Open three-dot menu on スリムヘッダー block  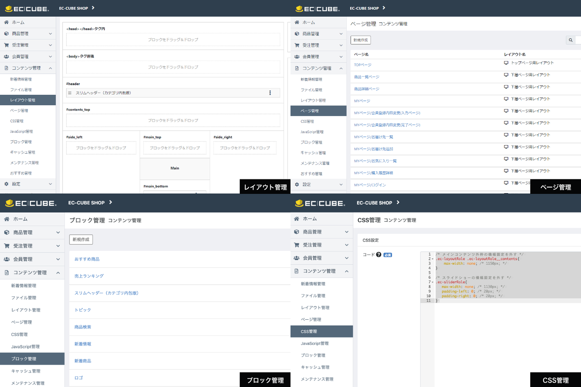tap(270, 93)
